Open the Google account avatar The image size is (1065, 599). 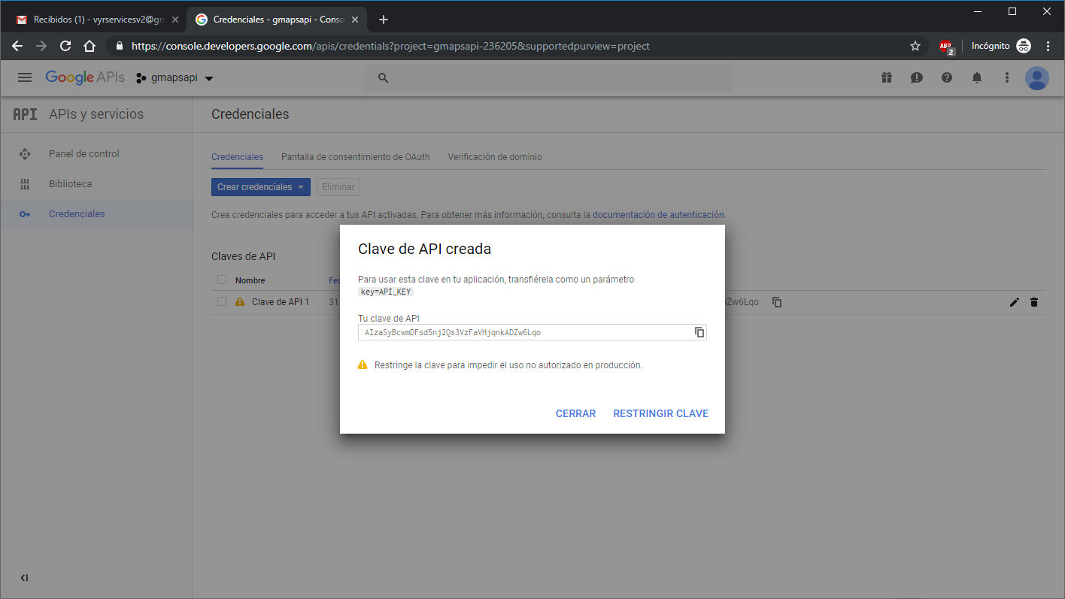click(x=1036, y=77)
